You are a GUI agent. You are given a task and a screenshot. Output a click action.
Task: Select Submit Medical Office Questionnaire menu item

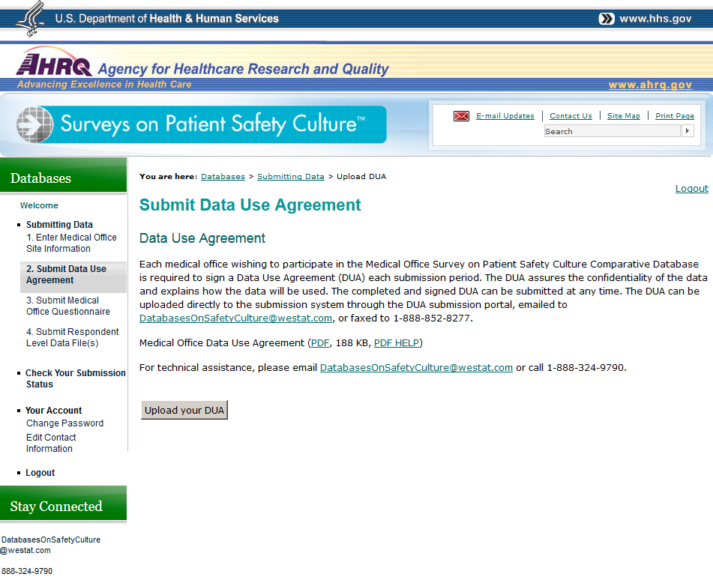68,306
